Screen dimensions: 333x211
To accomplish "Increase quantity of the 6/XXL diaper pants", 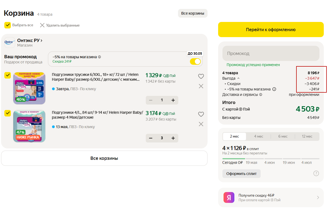I will pos(173,100).
